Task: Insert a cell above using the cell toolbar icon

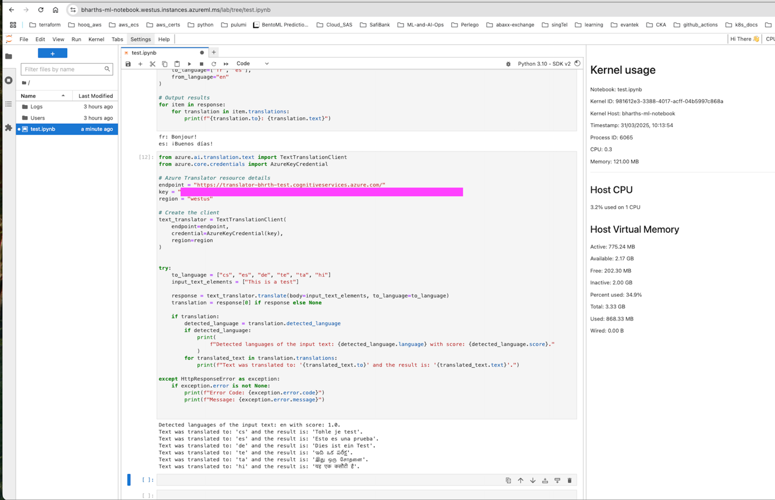Action: click(545, 481)
